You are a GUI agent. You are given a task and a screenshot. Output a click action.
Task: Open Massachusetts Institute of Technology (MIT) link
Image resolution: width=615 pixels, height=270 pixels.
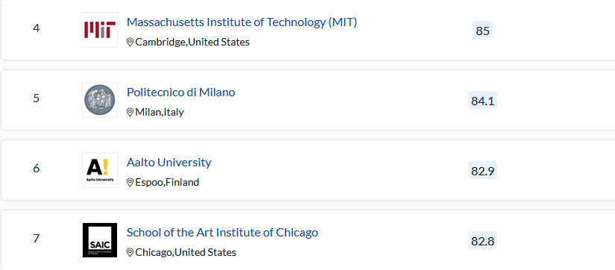(242, 22)
